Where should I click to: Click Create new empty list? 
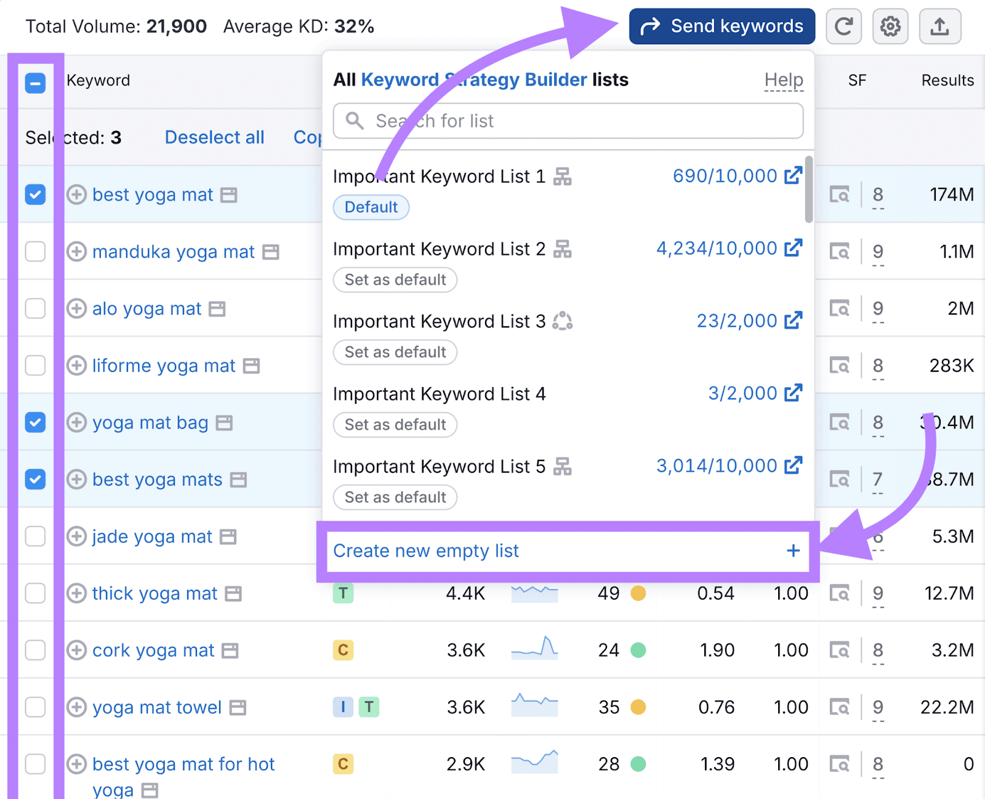click(x=426, y=551)
